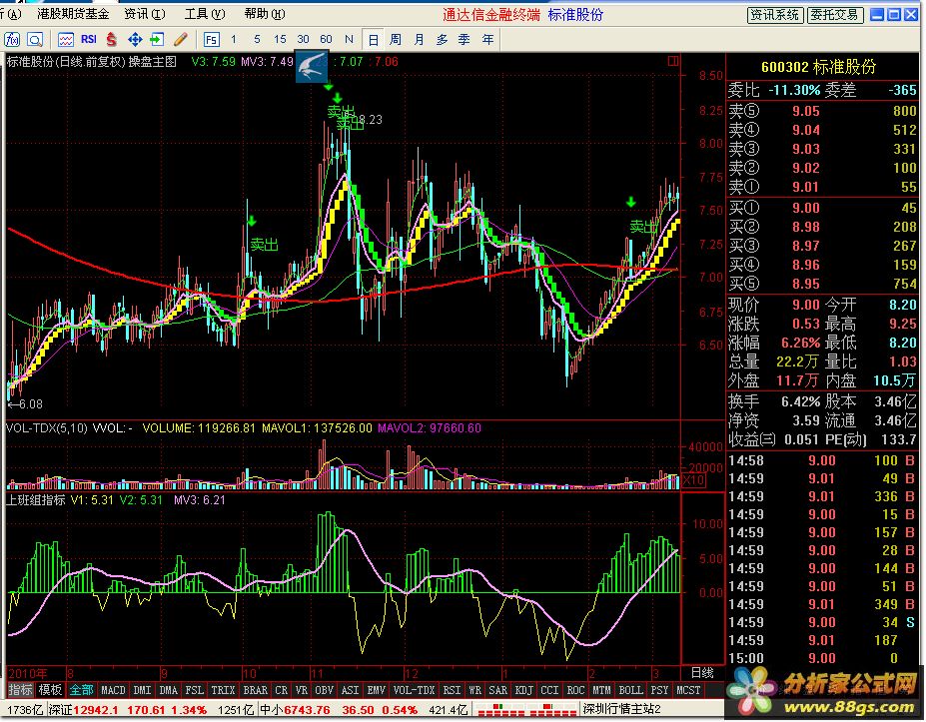Click the 资讯系统 button

(x=774, y=15)
